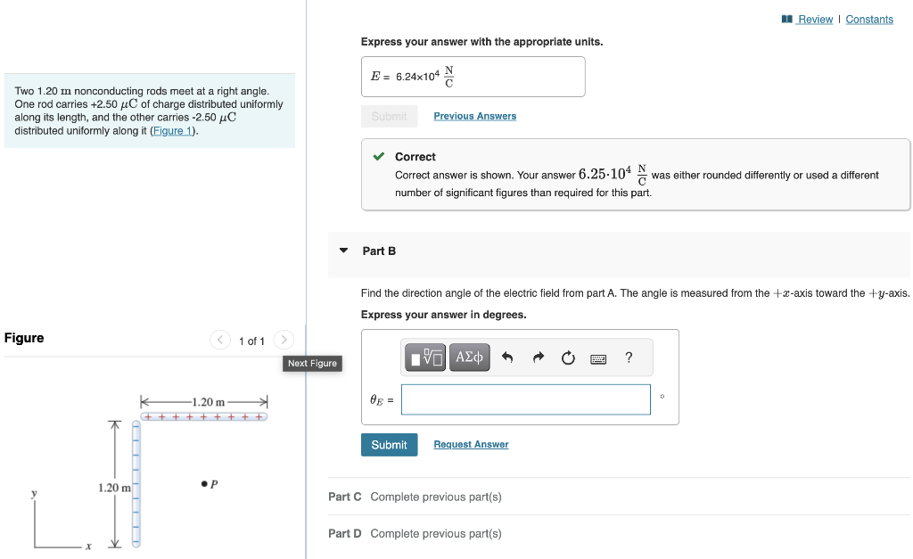Insert Greek letters with the ΑΣφ icon
This screenshot has width=913, height=559.
pos(470,358)
